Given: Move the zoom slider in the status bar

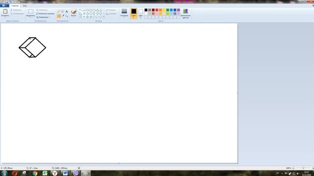Looking at the screenshot, I should (303, 168).
